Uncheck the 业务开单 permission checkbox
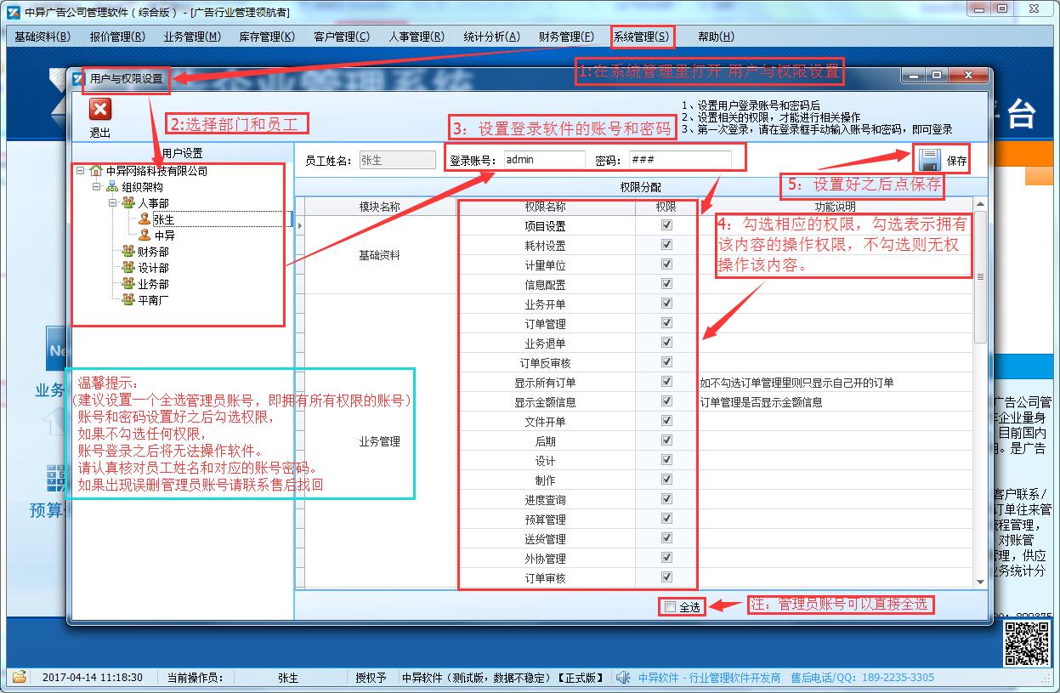 tap(666, 304)
